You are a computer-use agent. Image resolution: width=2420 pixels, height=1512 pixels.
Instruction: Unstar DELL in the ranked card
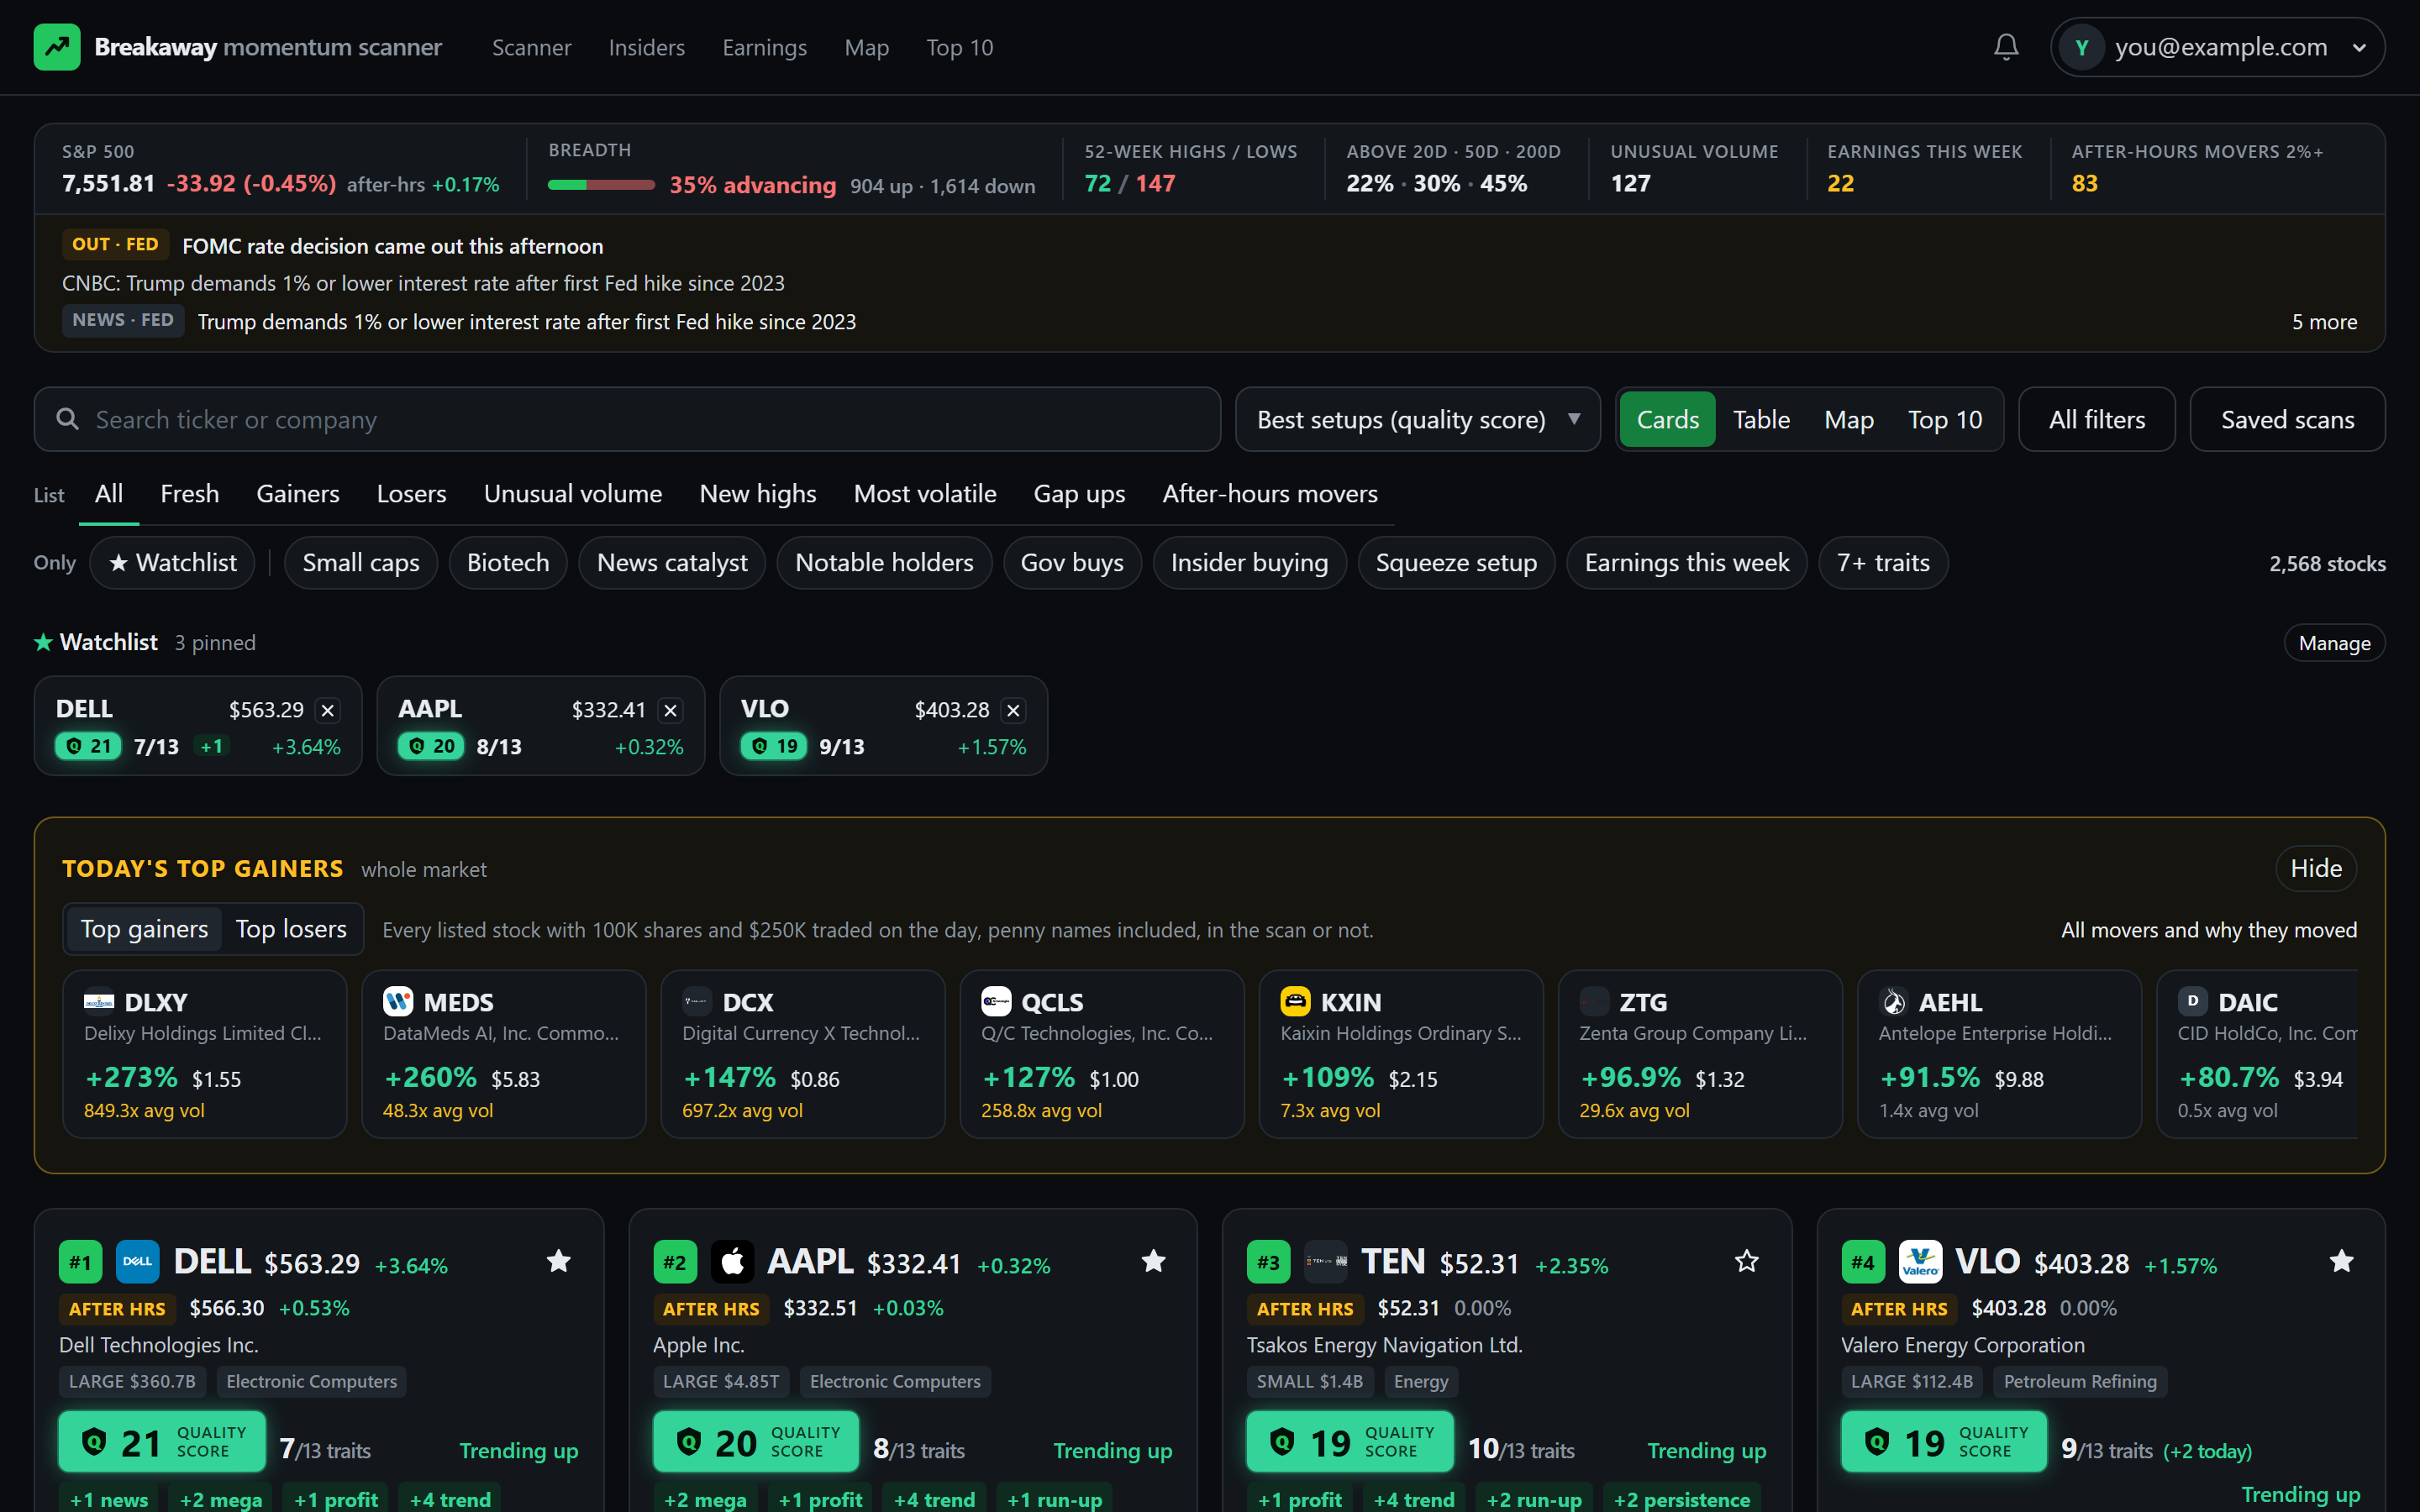(x=559, y=1262)
